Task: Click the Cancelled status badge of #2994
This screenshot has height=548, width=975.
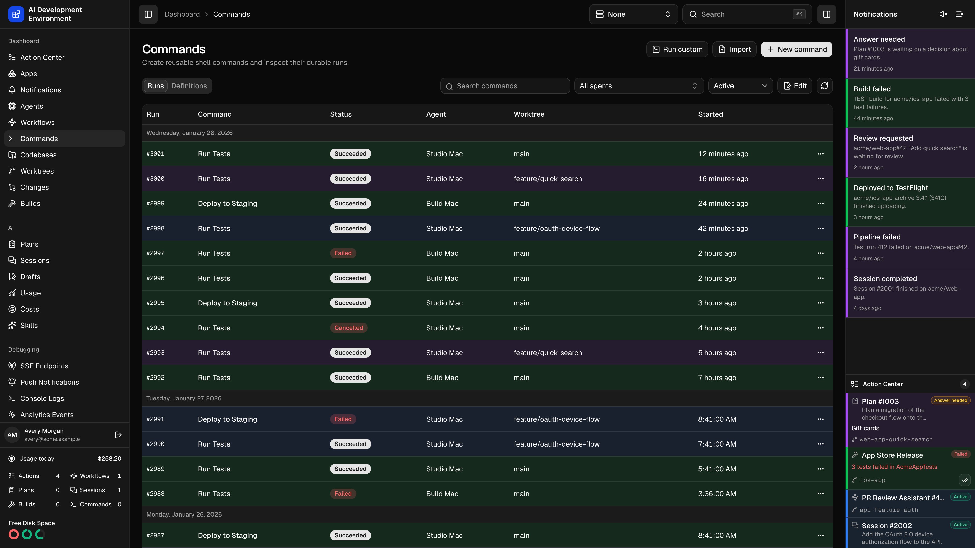Action: (x=349, y=328)
